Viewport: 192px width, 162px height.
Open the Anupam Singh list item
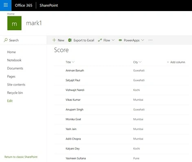click(75, 110)
